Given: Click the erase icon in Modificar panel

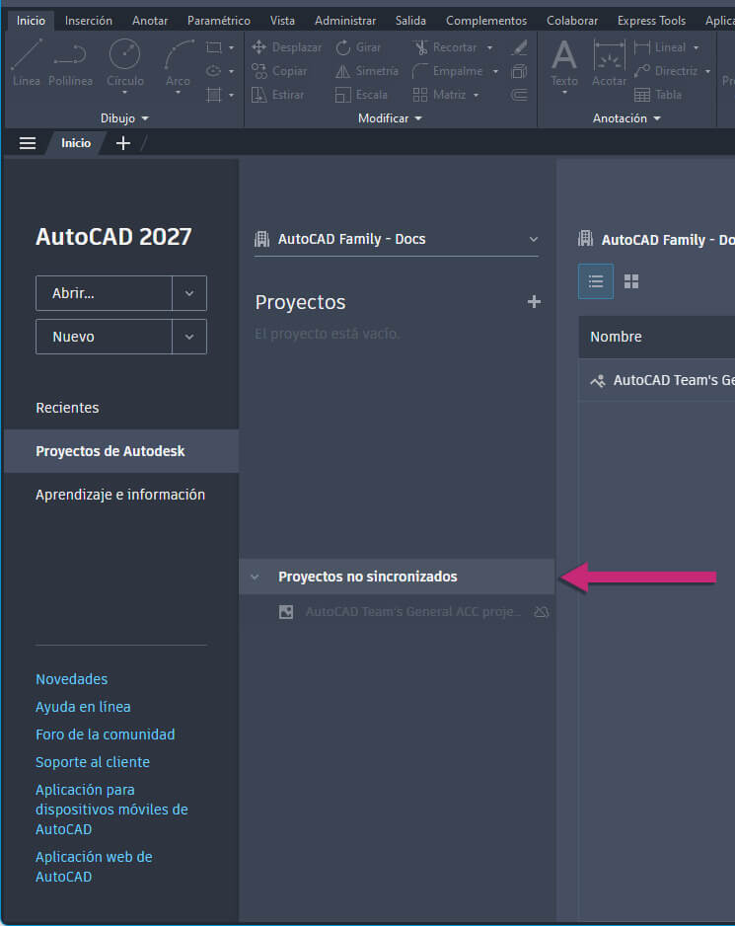Looking at the screenshot, I should 520,47.
